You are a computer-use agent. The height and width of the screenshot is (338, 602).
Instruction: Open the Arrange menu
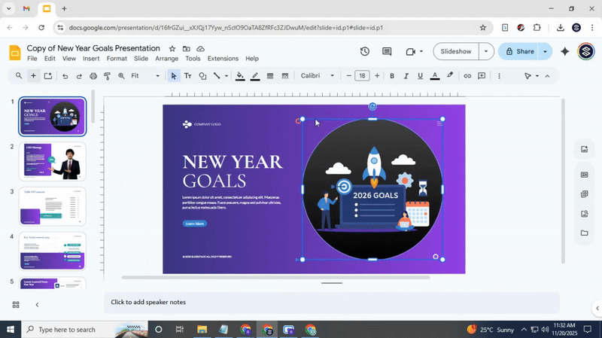166,59
